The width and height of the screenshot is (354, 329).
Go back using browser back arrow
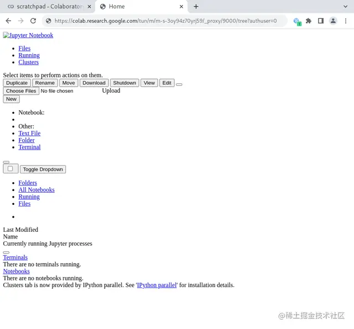coord(8,21)
